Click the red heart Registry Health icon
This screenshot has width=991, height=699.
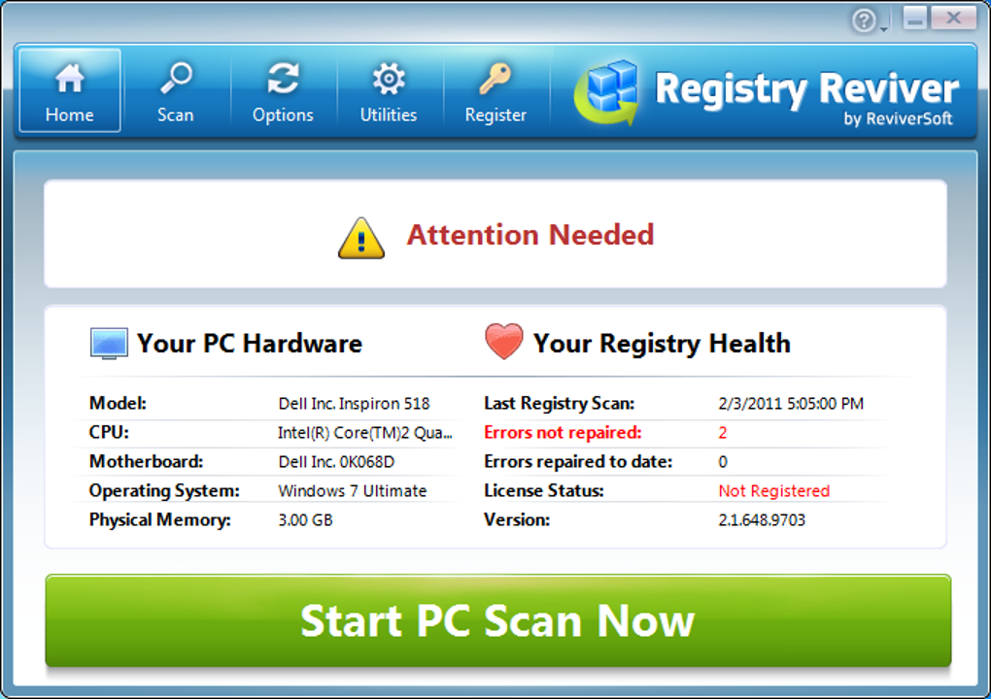coord(503,341)
